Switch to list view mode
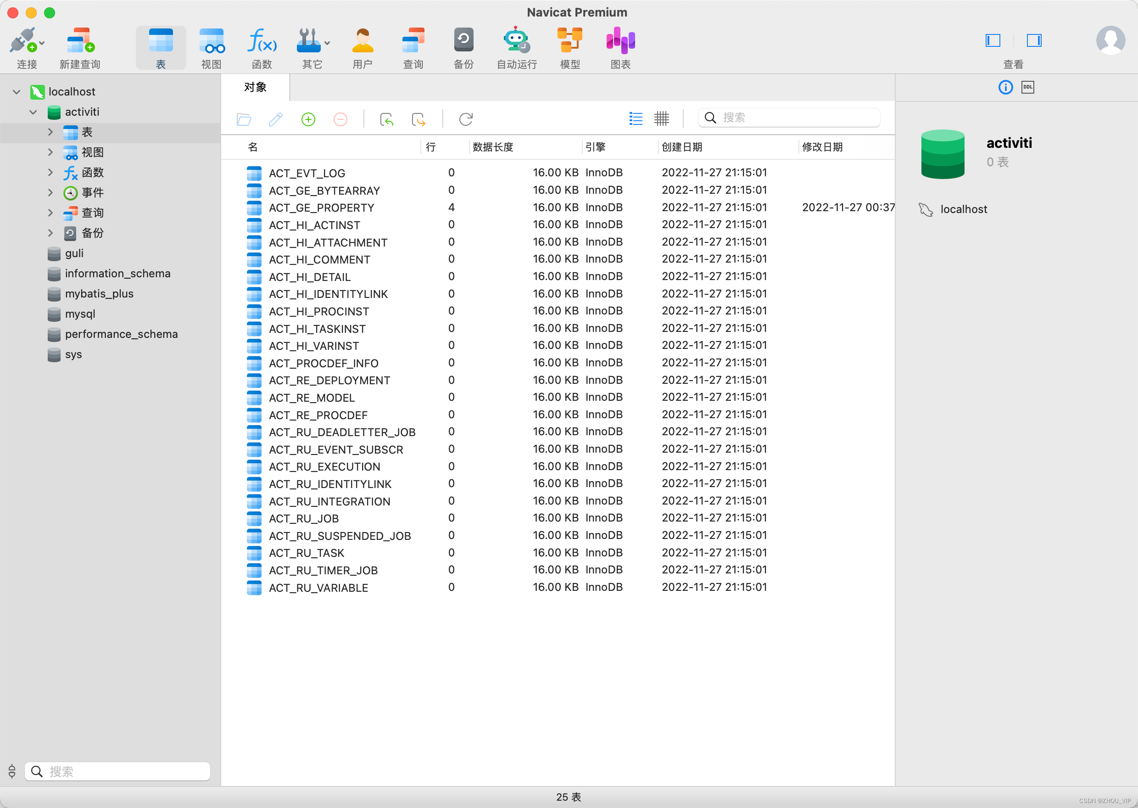Screen dimensions: 1138x808 [x=636, y=118]
